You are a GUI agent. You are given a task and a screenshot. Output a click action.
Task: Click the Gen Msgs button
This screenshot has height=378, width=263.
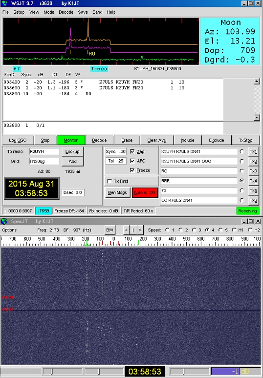pyautogui.click(x=117, y=192)
